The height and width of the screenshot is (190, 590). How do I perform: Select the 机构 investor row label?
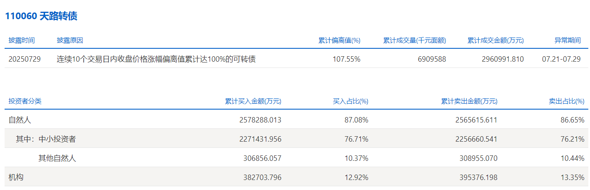coord(16,177)
